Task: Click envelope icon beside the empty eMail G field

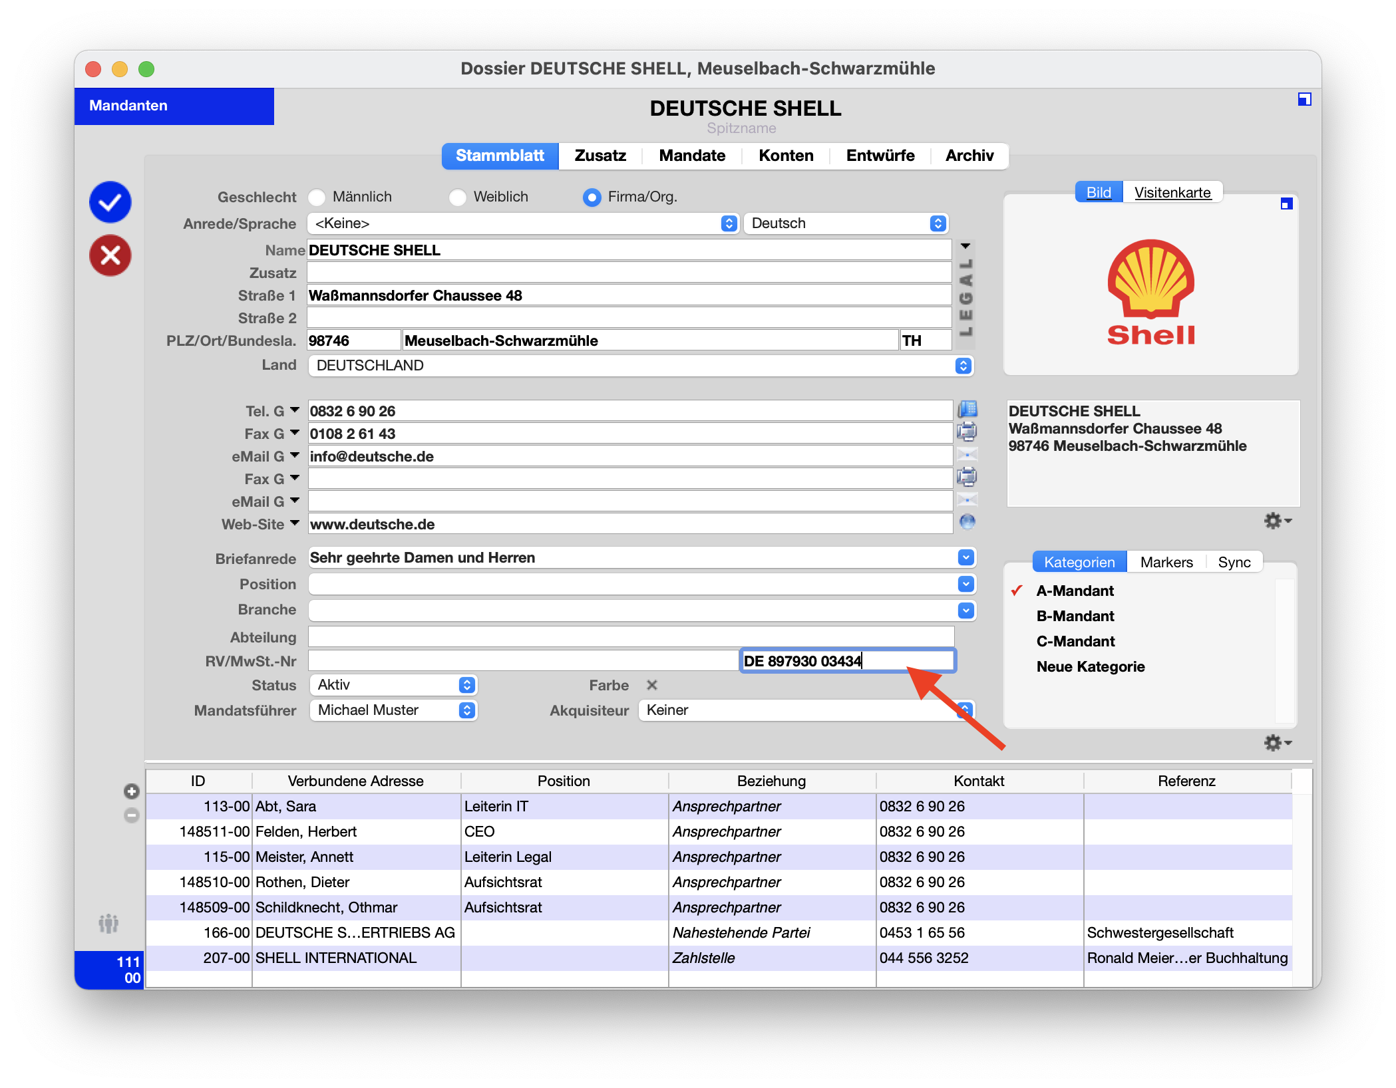Action: 967,500
